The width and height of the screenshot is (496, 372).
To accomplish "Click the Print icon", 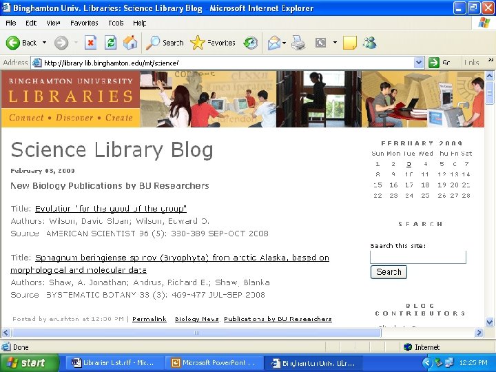I will click(x=298, y=43).
